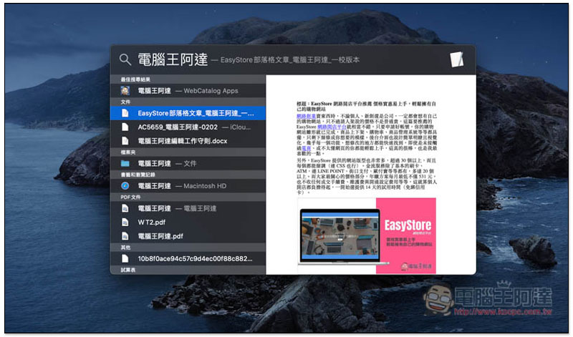Click the PDF icon beside 電腦王阿達.pdf
The width and height of the screenshot is (573, 337).
click(x=125, y=236)
